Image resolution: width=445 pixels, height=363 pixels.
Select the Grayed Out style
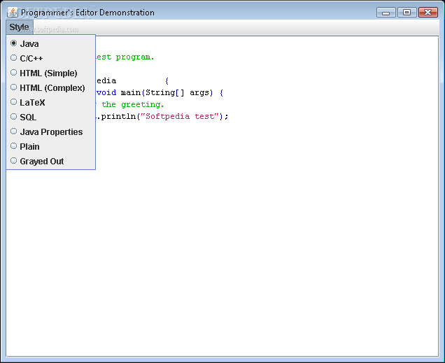coord(51,162)
